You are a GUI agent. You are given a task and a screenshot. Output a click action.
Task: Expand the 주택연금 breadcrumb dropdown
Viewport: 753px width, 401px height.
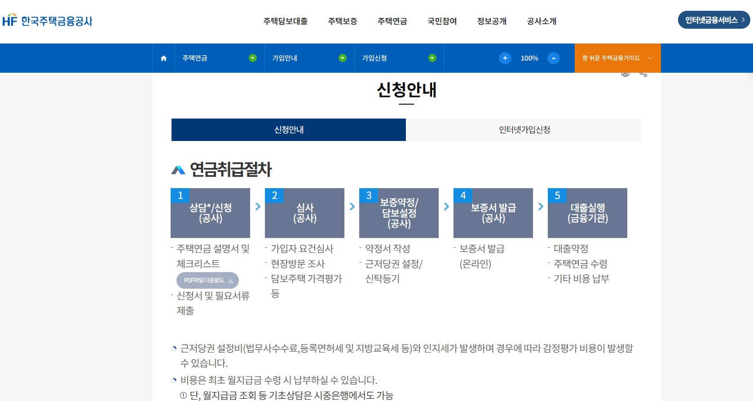253,58
